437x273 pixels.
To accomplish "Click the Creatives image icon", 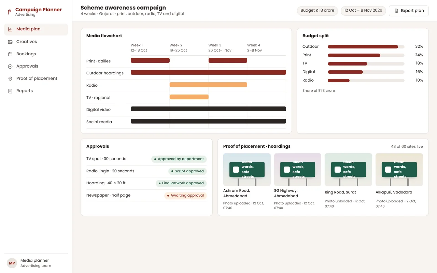I will 10,42.
